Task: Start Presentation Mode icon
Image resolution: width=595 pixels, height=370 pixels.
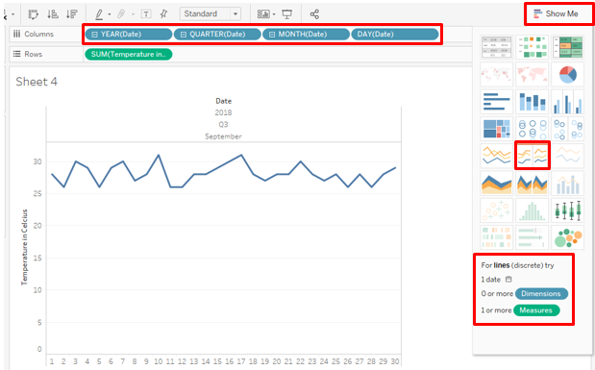Action: click(287, 14)
